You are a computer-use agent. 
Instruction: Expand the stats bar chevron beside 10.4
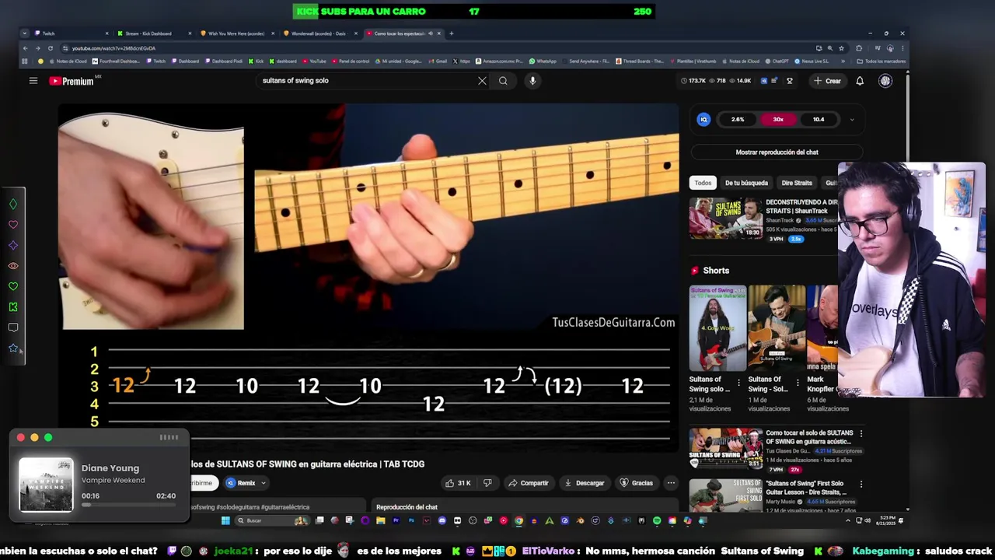tap(852, 120)
